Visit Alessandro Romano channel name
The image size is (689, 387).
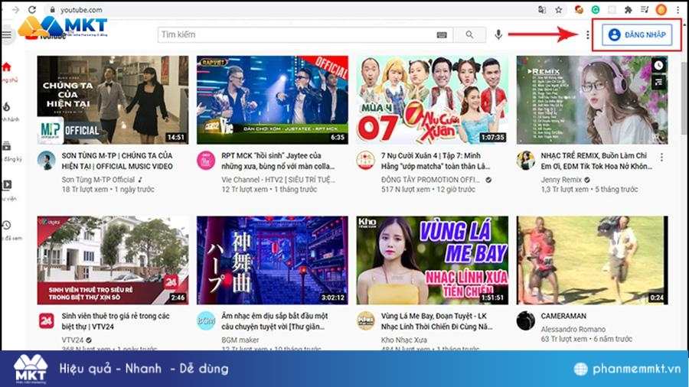[x=573, y=329]
